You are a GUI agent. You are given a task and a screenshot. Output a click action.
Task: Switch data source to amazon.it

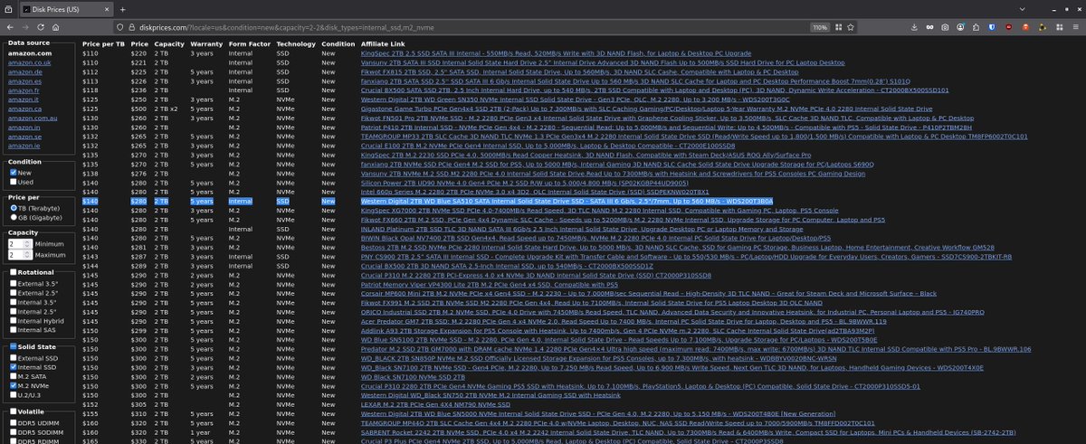pyautogui.click(x=23, y=100)
